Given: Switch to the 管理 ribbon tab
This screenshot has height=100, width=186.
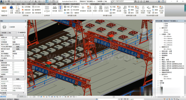Looking at the screenshot, I should [59, 4].
